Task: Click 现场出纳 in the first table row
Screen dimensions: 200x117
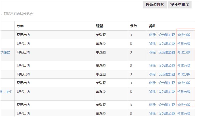Action: [x=23, y=35]
